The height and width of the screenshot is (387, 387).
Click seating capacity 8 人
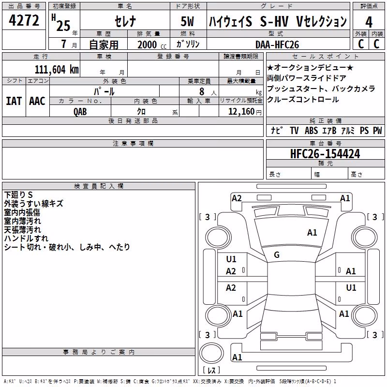pos(208,92)
